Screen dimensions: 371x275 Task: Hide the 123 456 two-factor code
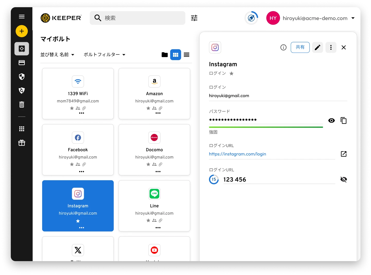coord(343,179)
